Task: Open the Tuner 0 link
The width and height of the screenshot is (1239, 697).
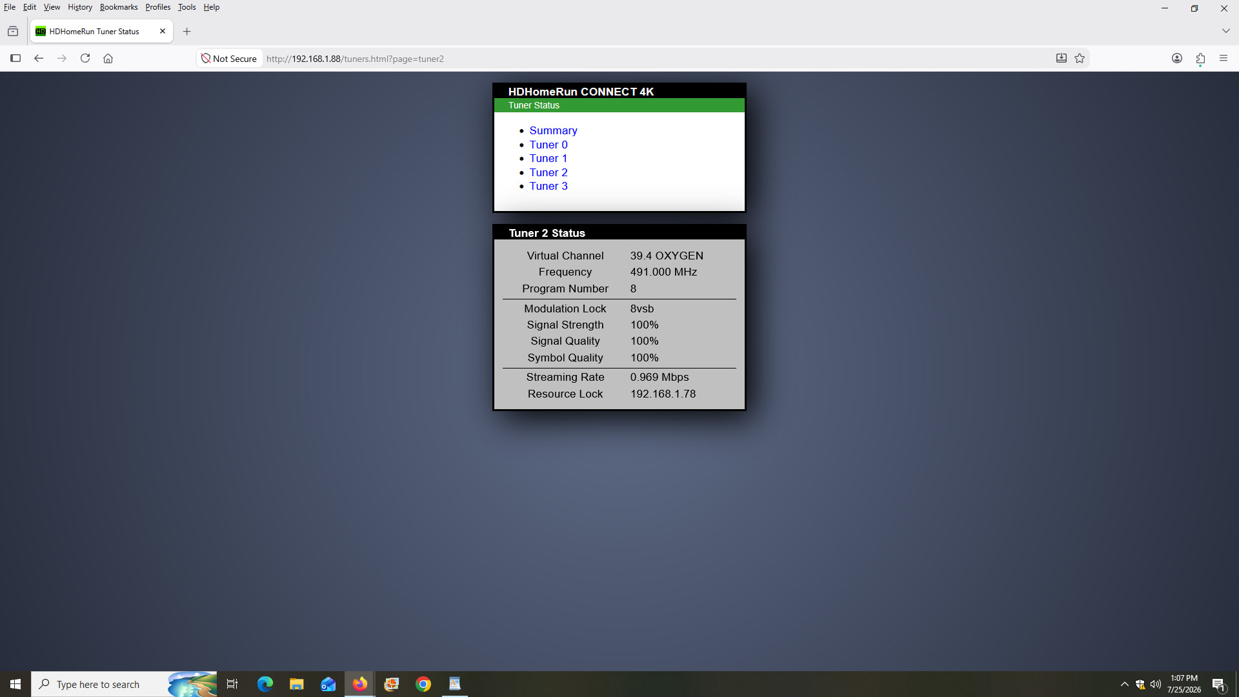Action: [549, 145]
